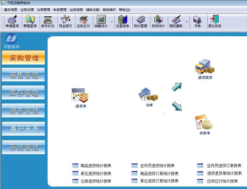The height and width of the screenshot is (189, 247).
Task: Open the 单据查询 toolbar icon
Action: click(12, 22)
